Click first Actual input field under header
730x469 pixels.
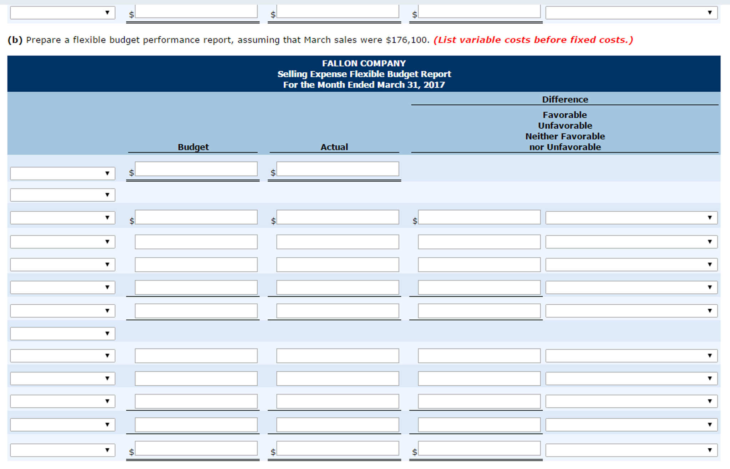coord(337,169)
